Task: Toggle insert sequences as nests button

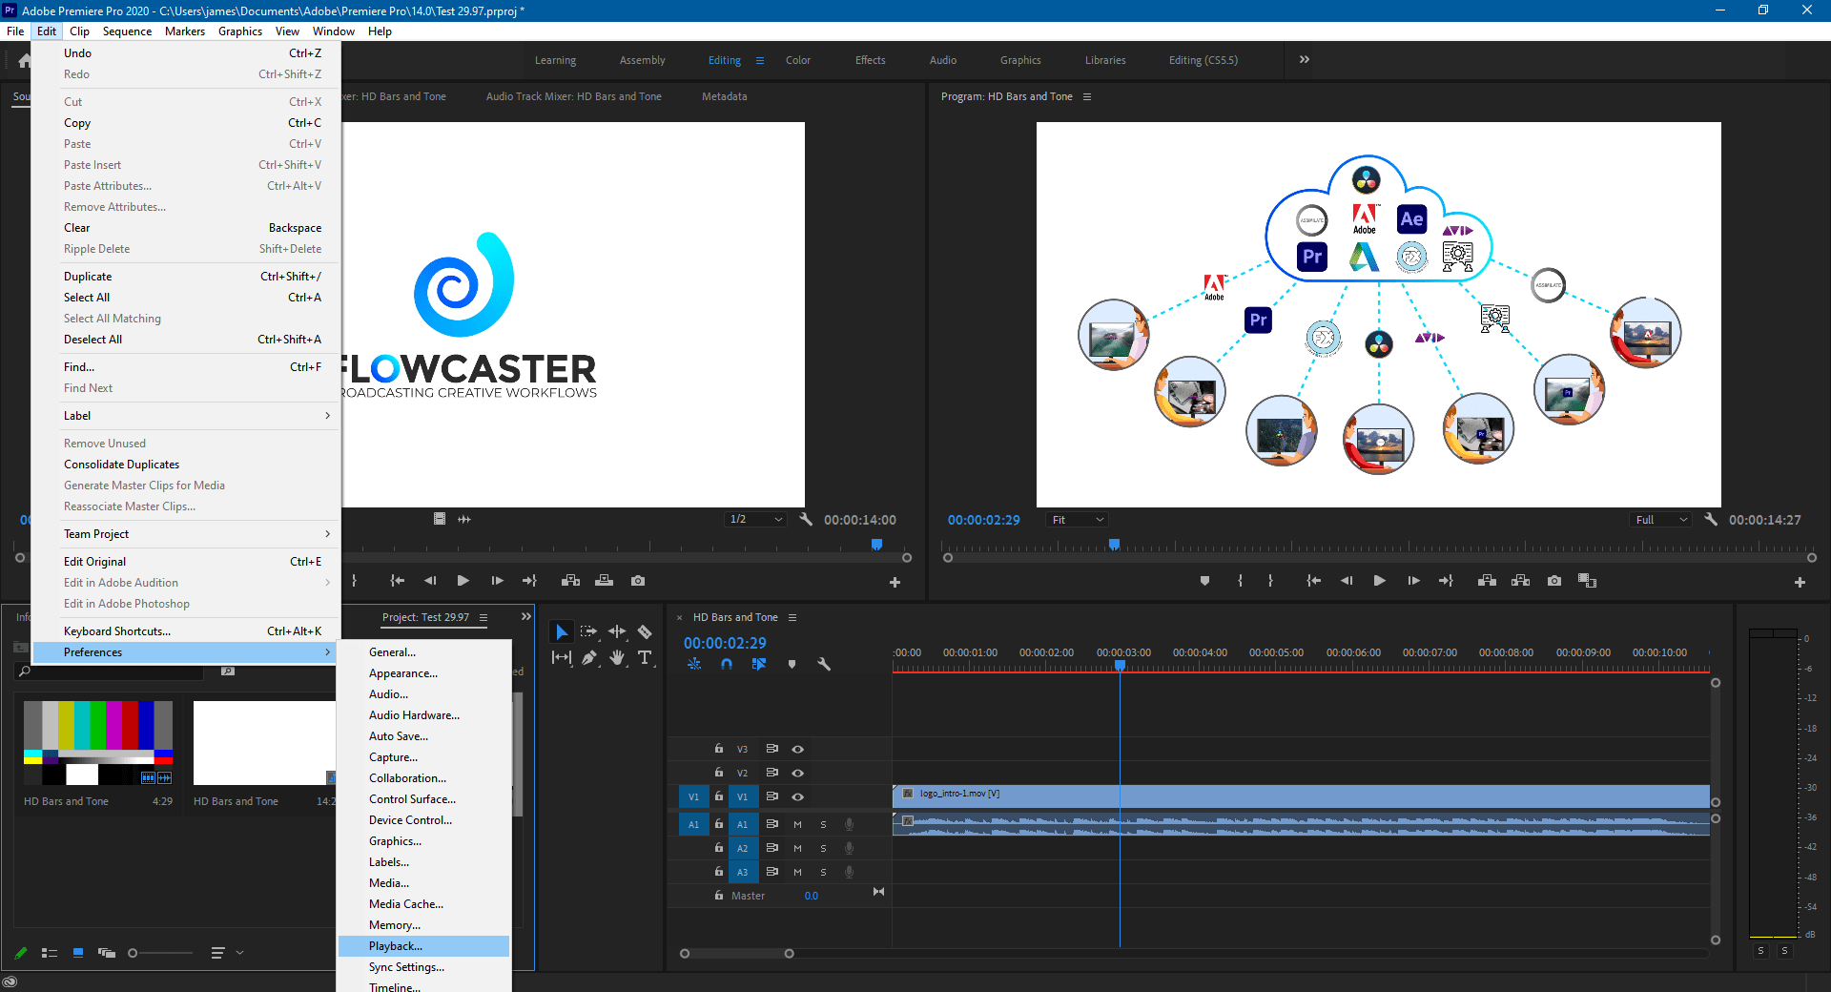Action: (x=694, y=664)
